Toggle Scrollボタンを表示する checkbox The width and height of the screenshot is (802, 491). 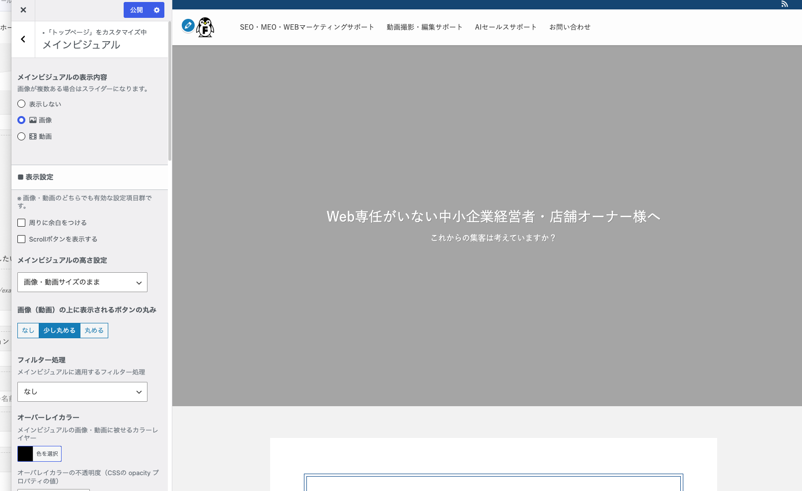21,239
